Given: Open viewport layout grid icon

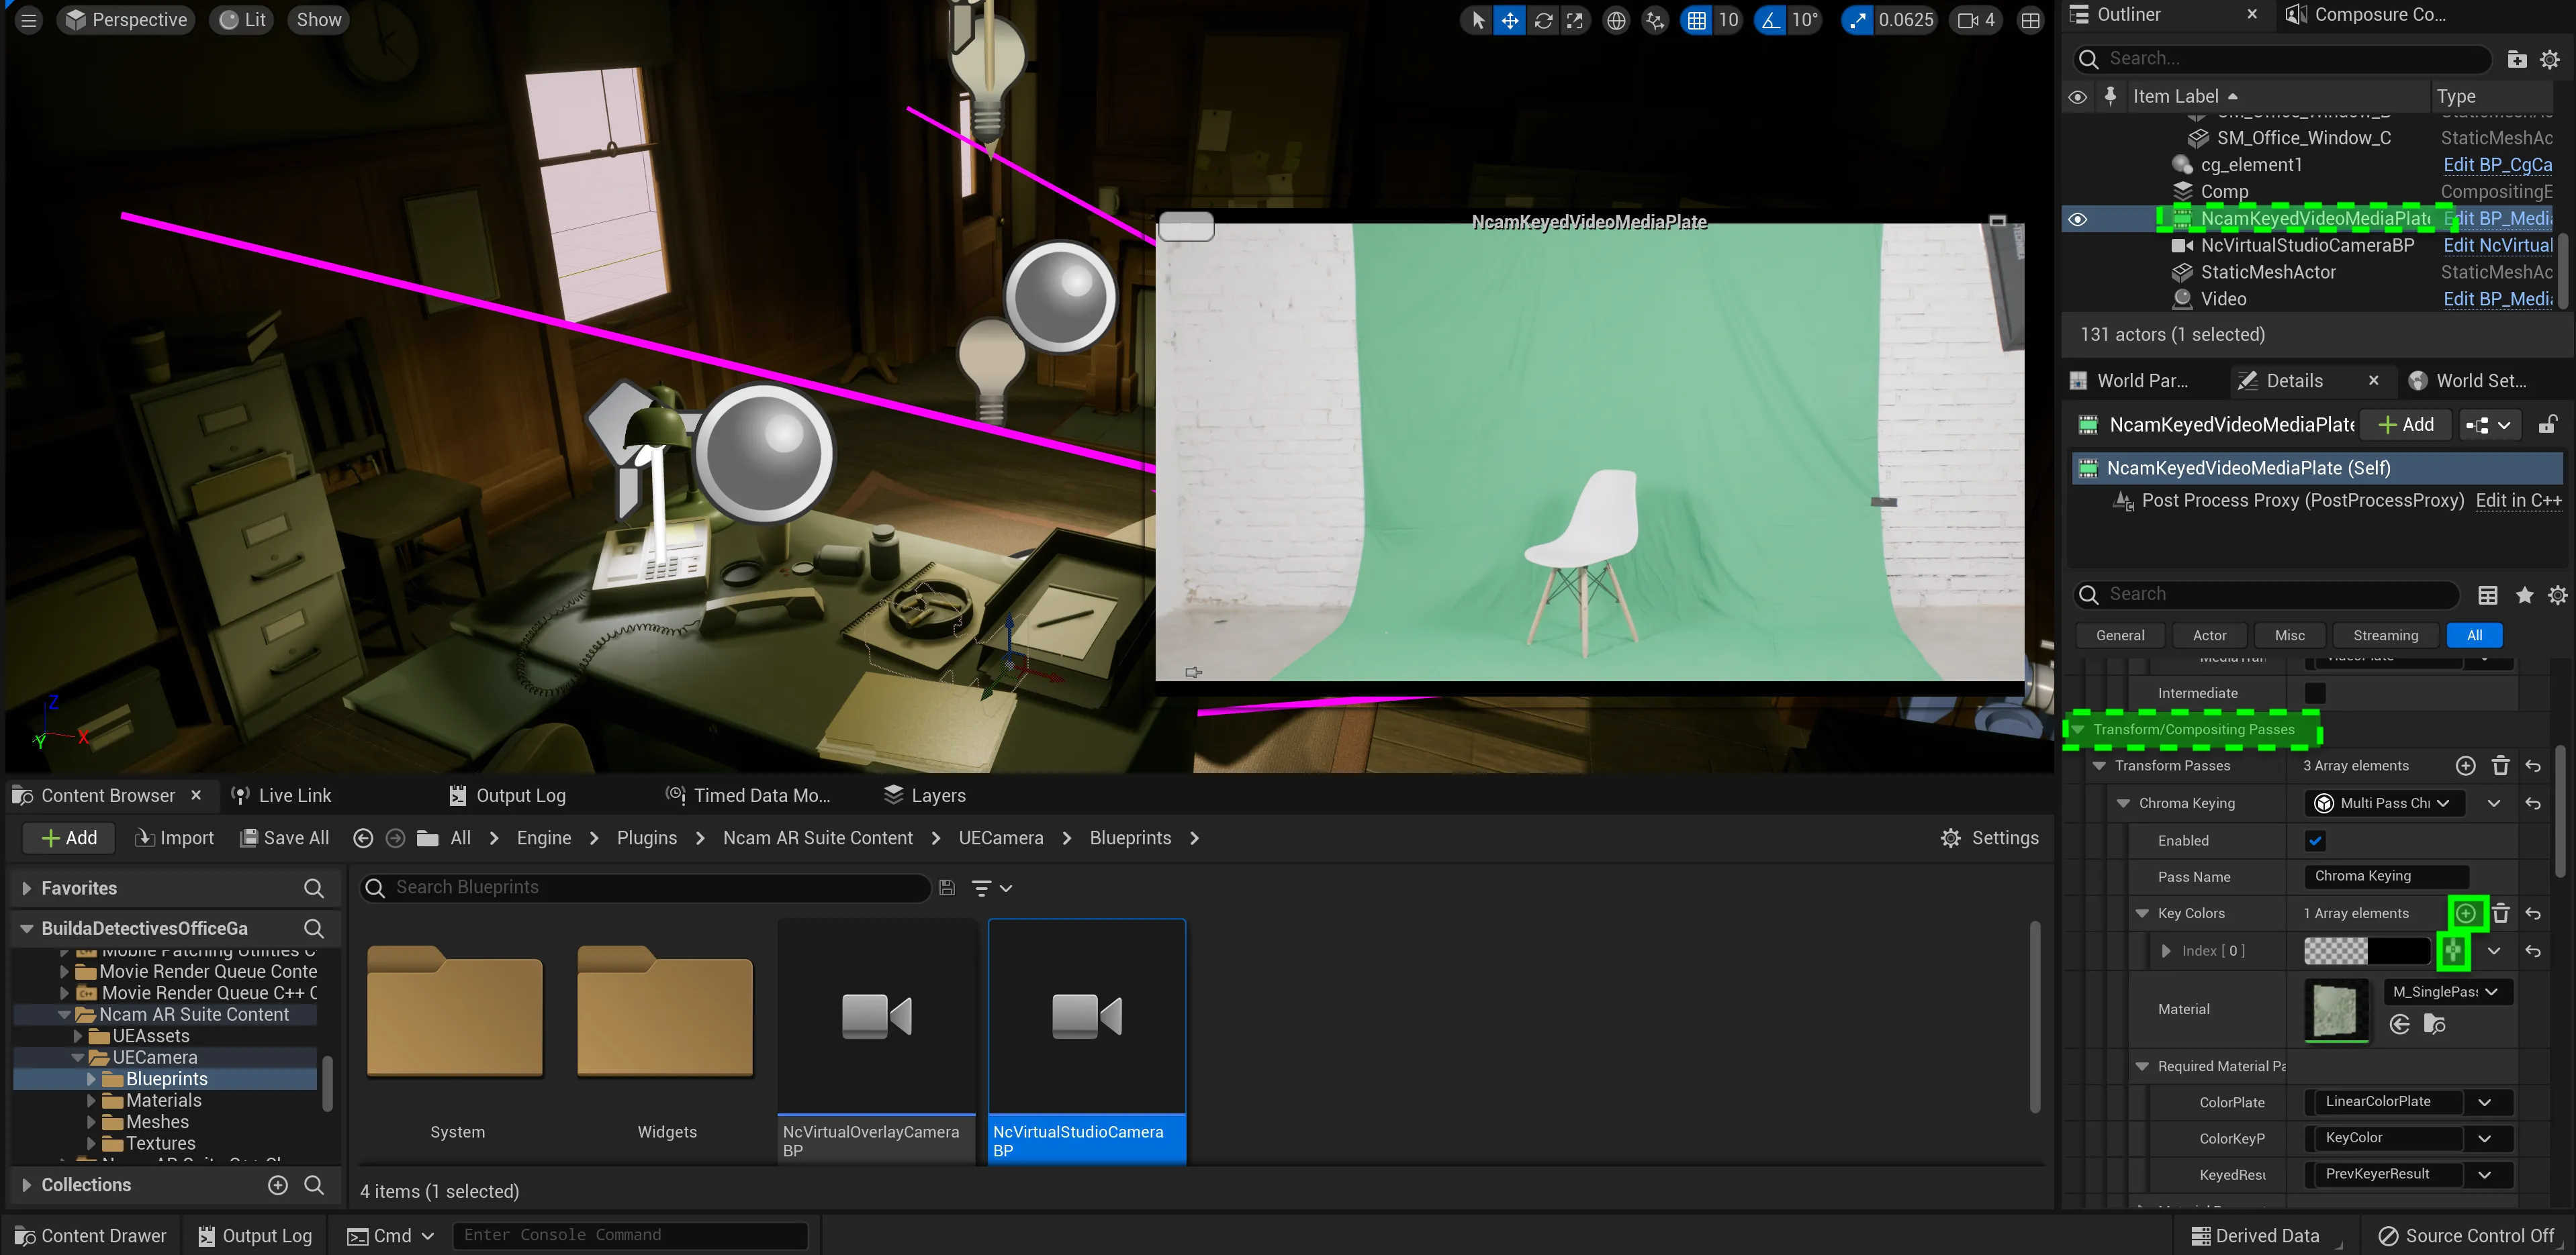Looking at the screenshot, I should click(x=2031, y=20).
